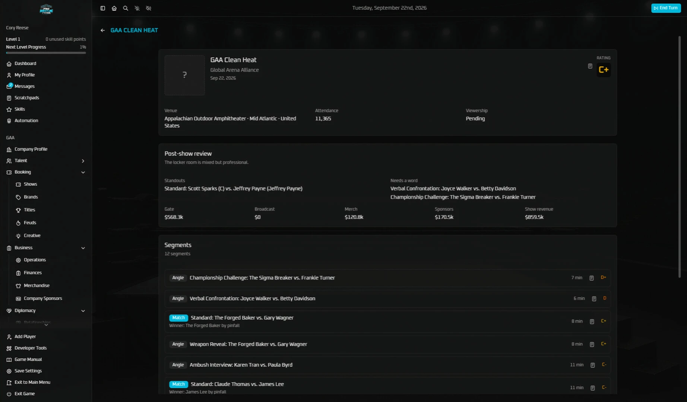Viewport: 687px width, 402px height.
Task: Toggle the muted sound icon
Action: [149, 8]
